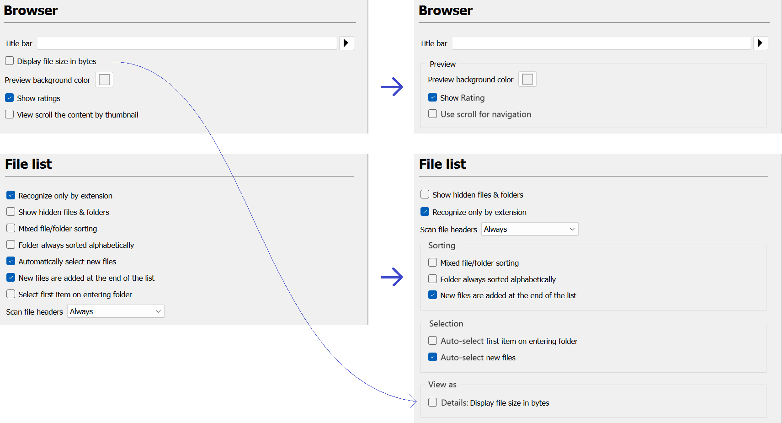
Task: Click the play arrow button beside right Title bar
Action: (x=761, y=43)
